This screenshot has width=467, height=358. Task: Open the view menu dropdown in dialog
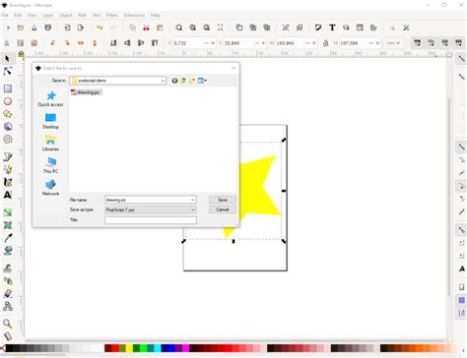(x=202, y=81)
